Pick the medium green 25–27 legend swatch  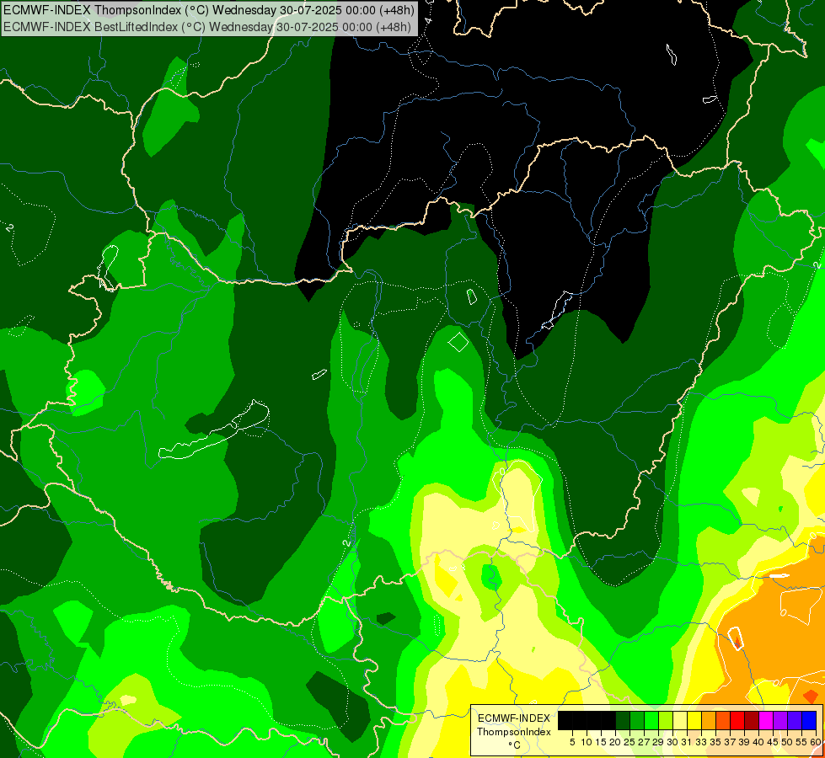(x=637, y=721)
